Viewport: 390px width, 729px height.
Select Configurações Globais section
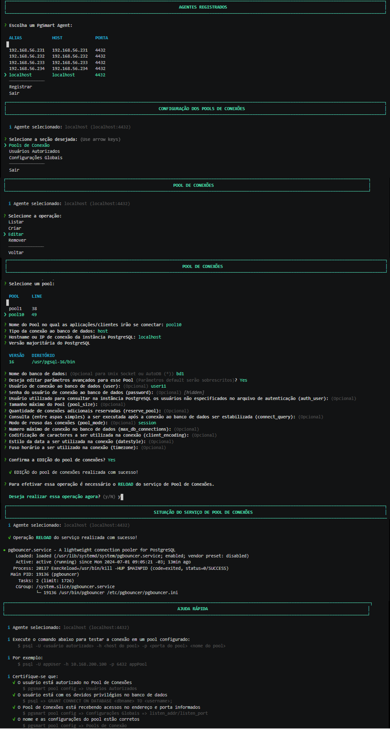tap(36, 158)
